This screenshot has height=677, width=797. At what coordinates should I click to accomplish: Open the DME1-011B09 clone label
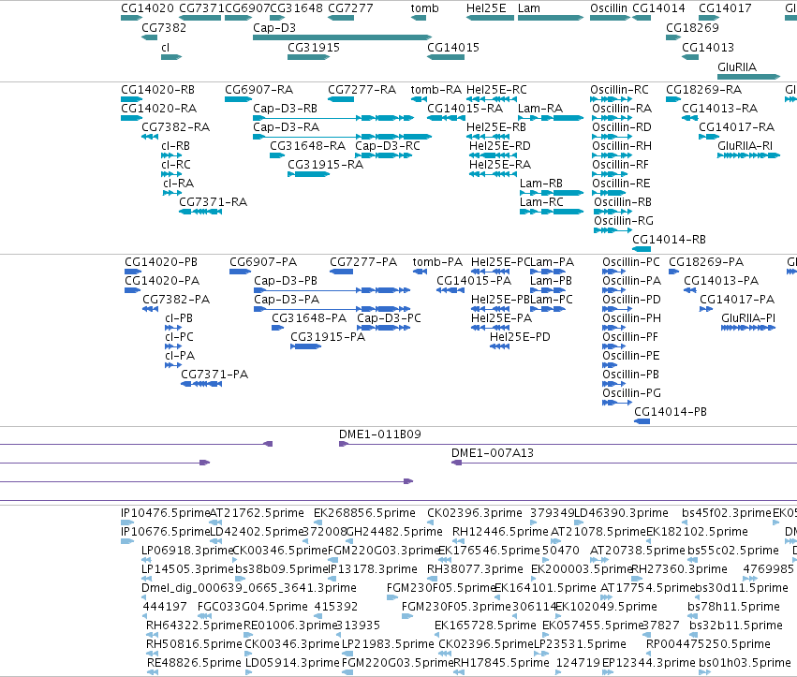[x=379, y=434]
